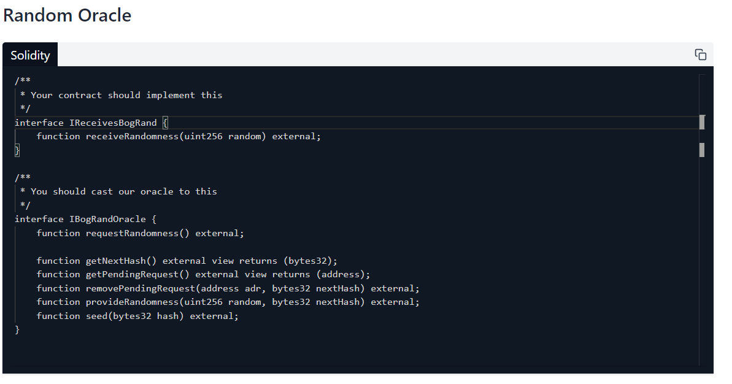
Task: Click the upper marker in the editor's overview ruler
Action: pos(702,122)
